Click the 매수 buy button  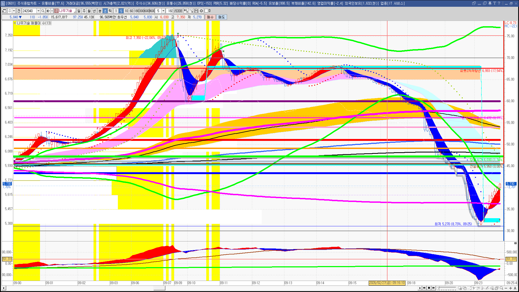click(x=210, y=17)
